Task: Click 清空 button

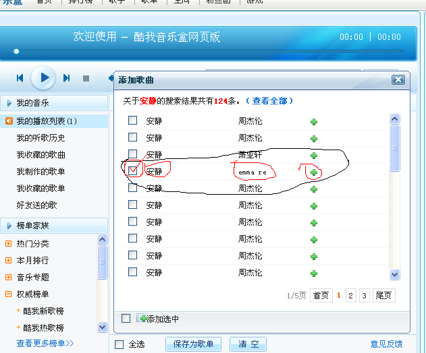Action: coord(248,344)
